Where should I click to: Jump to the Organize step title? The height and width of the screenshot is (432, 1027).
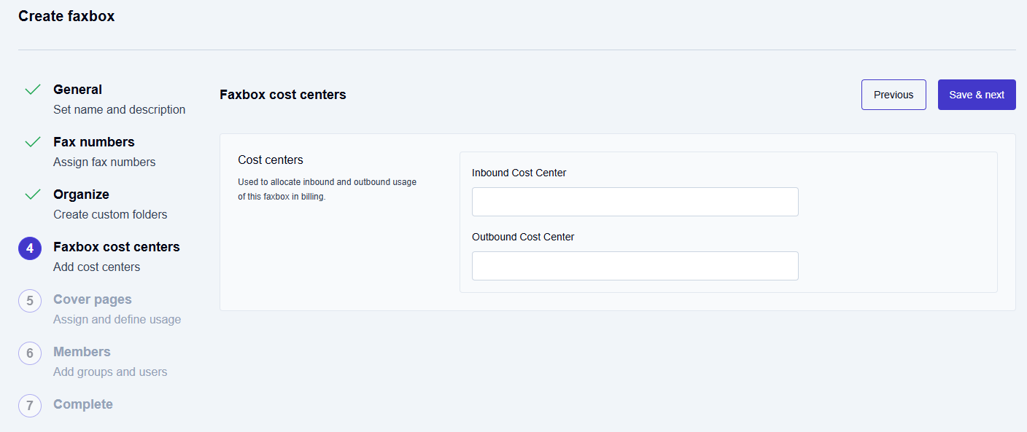81,195
